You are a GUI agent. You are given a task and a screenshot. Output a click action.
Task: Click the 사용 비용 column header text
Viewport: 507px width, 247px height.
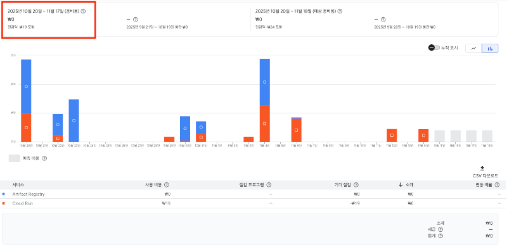point(153,185)
